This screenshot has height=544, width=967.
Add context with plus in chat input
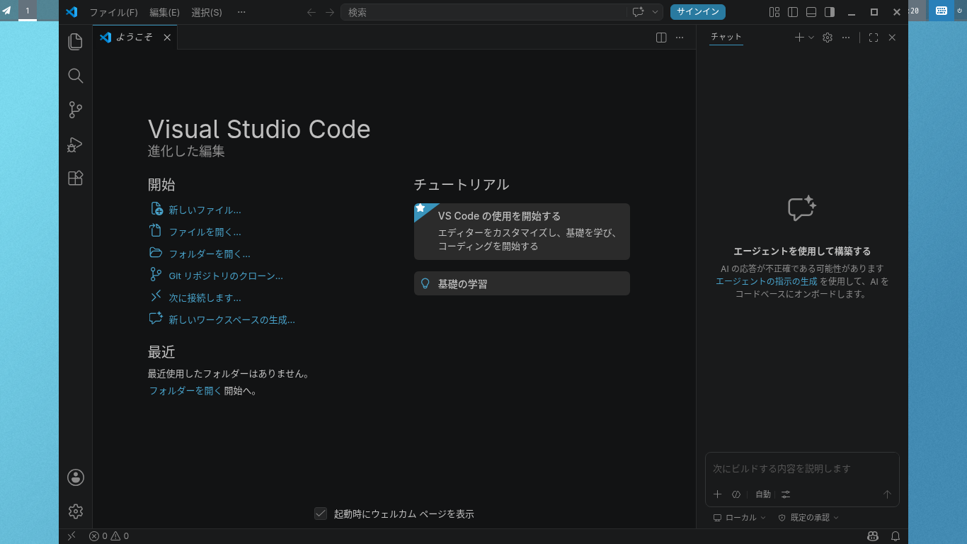point(718,494)
